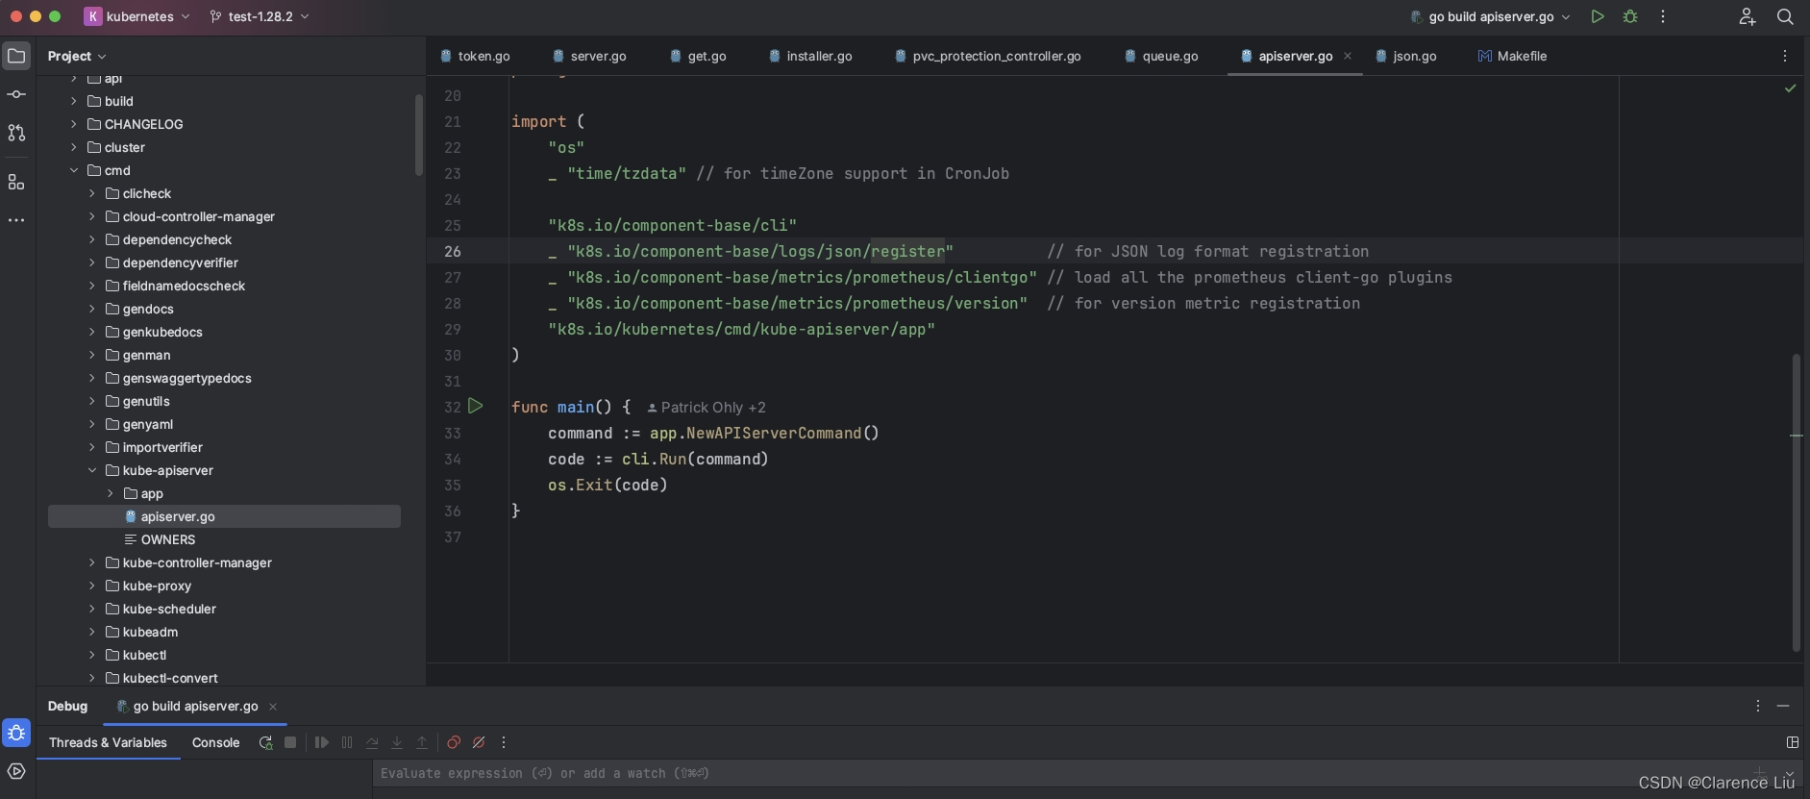Start debugging with the bug icon in top toolbar
Viewport: 1810px width, 799px height.
click(1630, 16)
